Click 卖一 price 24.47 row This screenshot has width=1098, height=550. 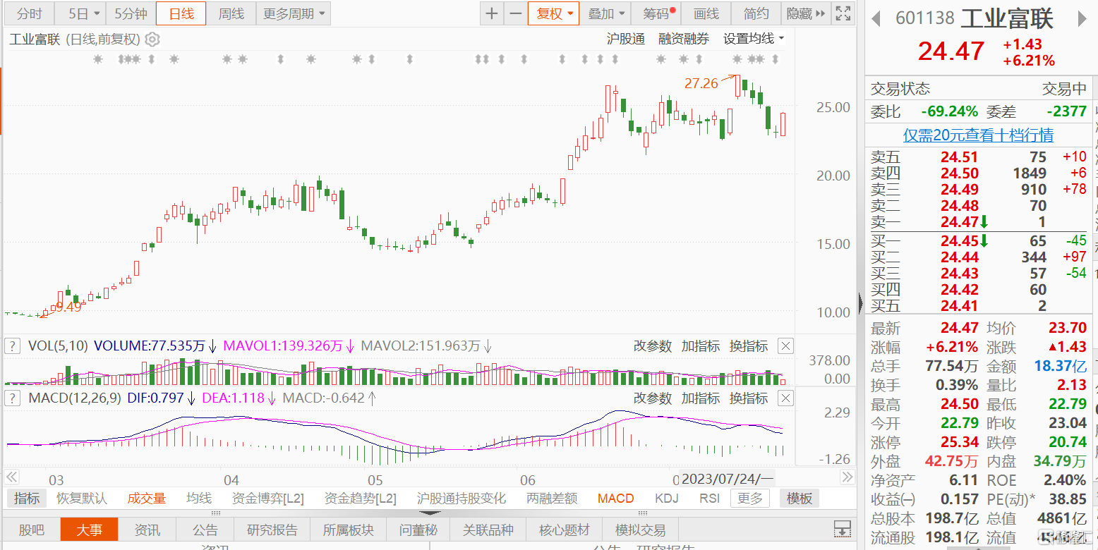(x=978, y=221)
